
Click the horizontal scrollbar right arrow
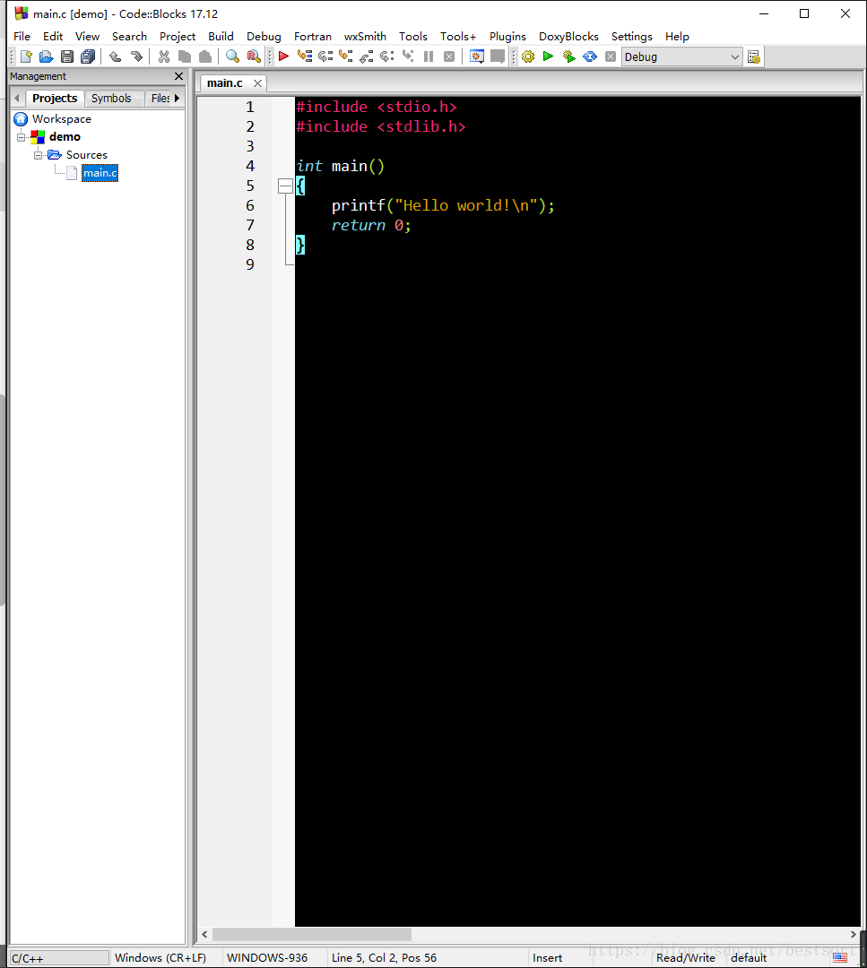pyautogui.click(x=853, y=934)
